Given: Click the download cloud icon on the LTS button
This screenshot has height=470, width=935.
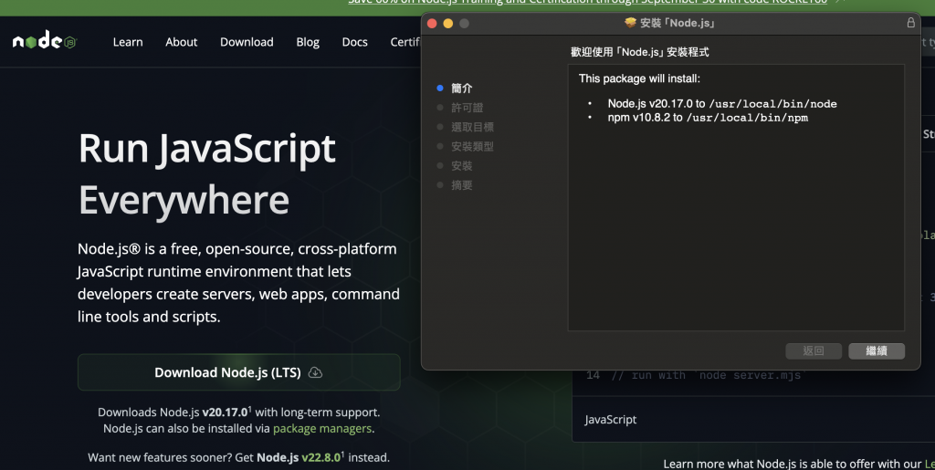Looking at the screenshot, I should [x=315, y=372].
